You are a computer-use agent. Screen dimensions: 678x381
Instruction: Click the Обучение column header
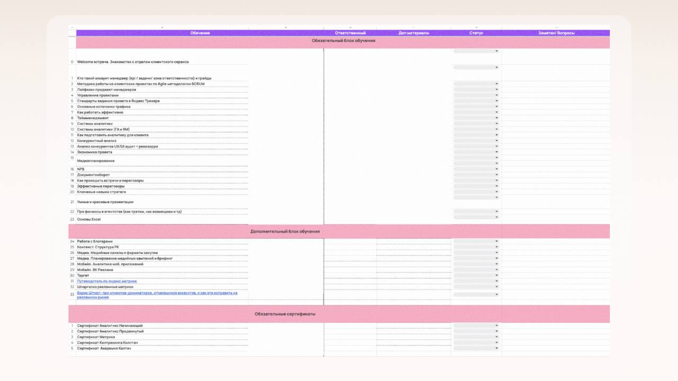[200, 33]
